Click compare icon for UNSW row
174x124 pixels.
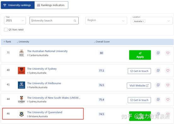158,99
